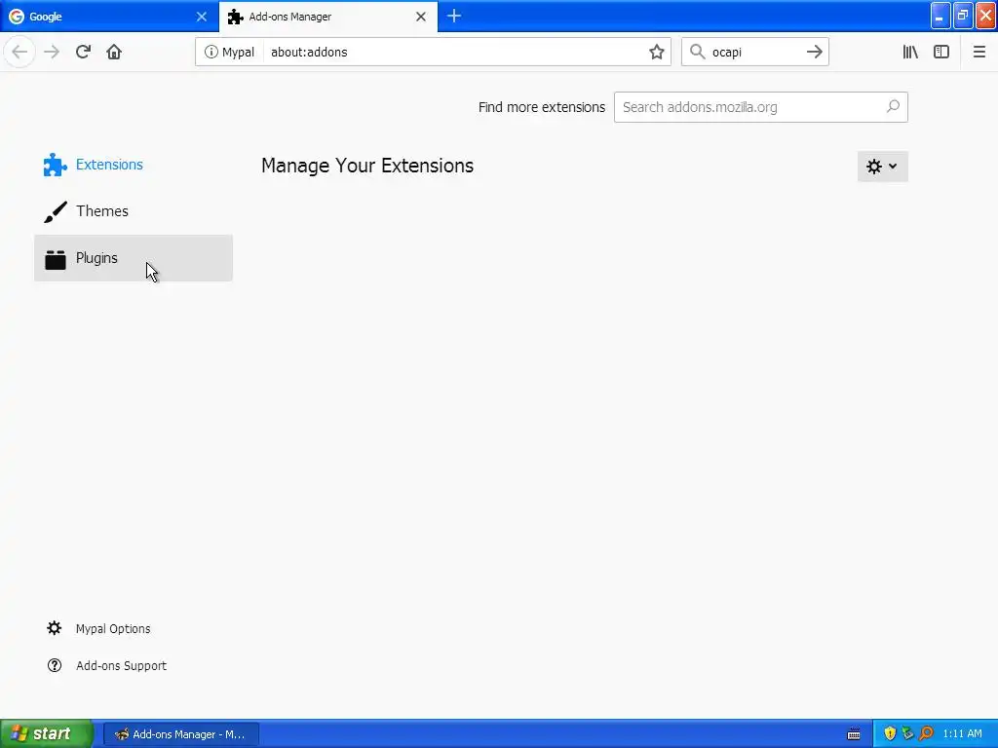
Task: Click the keyboard tray icon
Action: coord(854,734)
